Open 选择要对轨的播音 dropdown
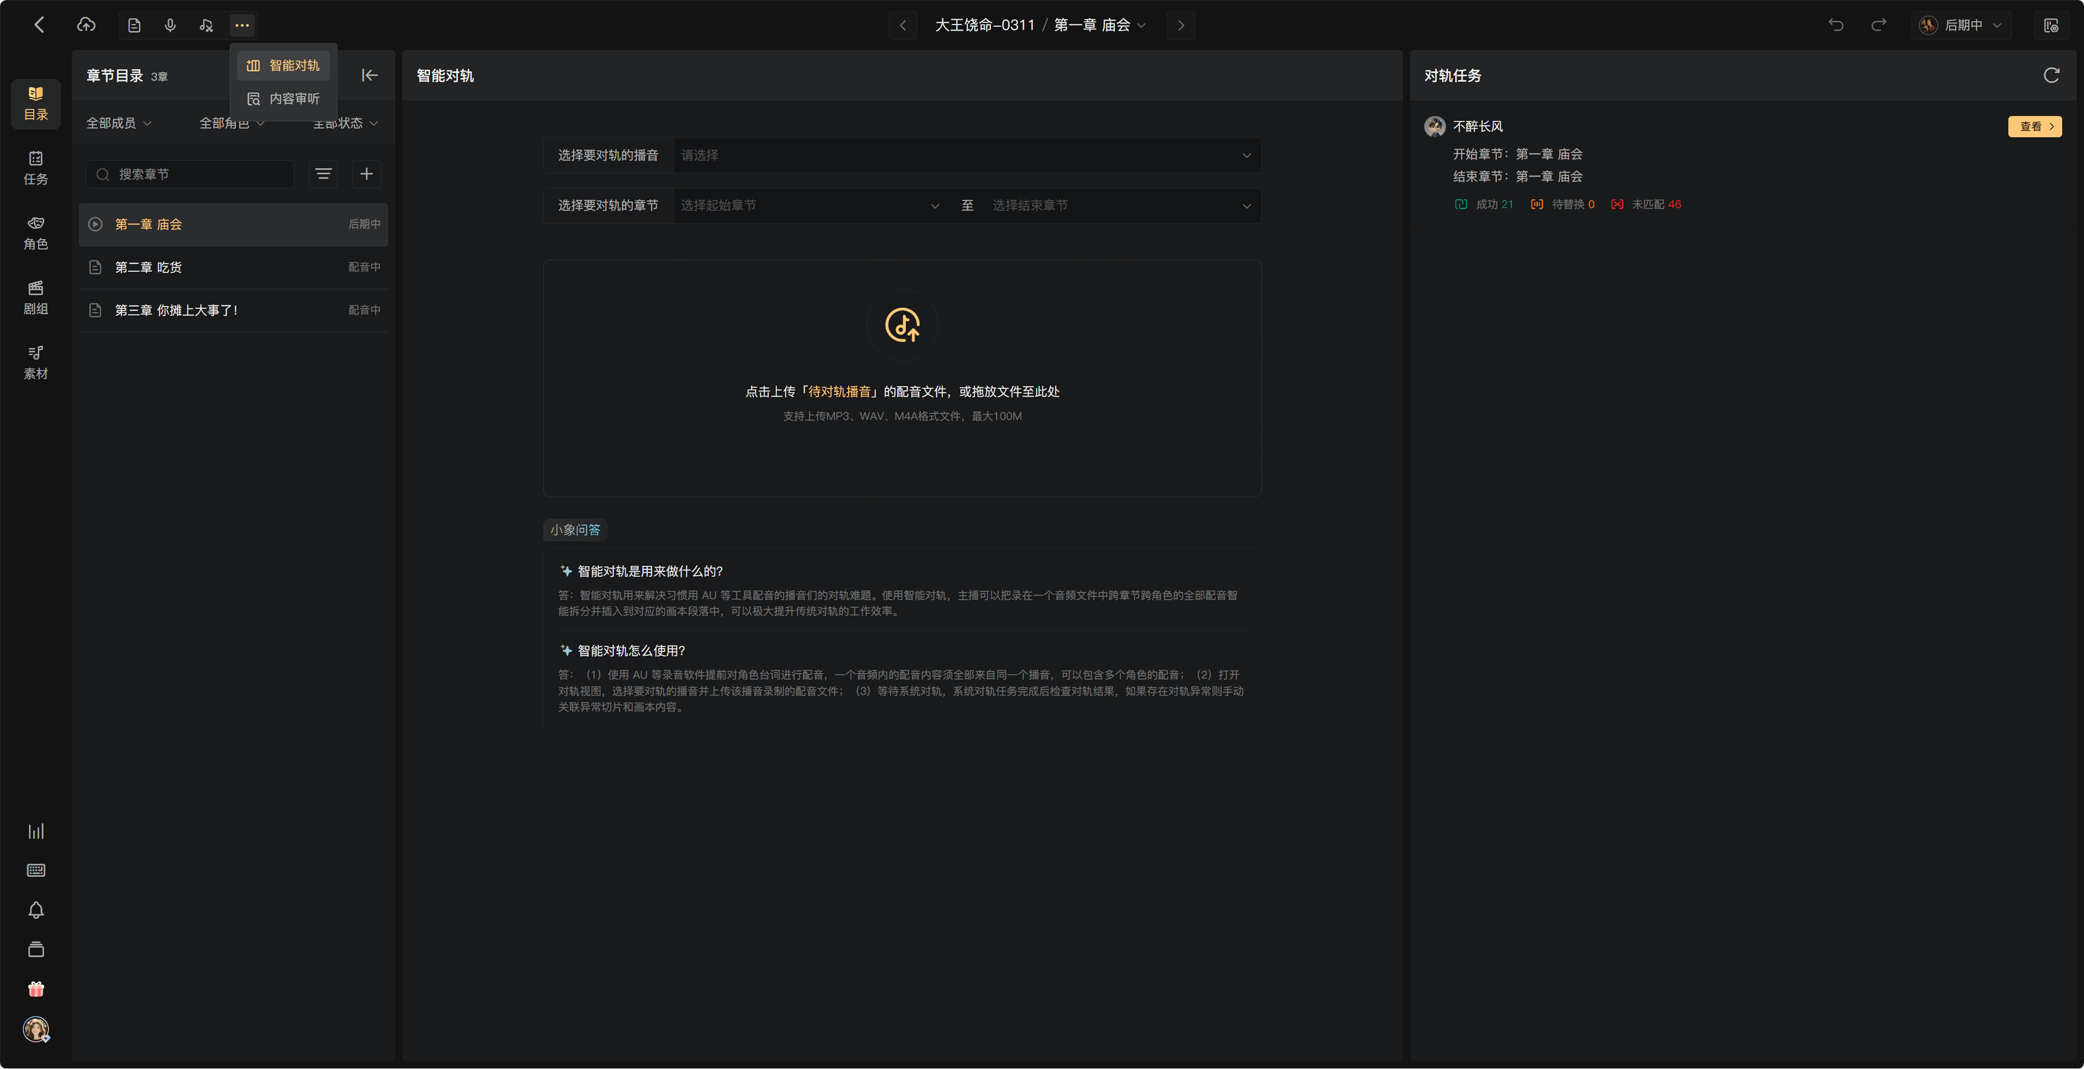Screen dimensions: 2084x1069 click(x=967, y=155)
